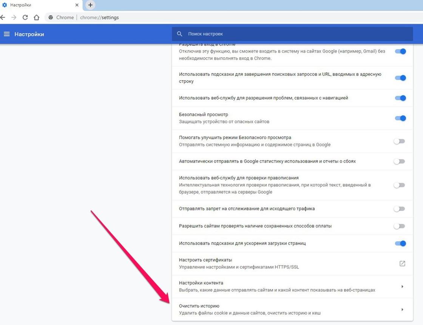
Task: Enable запрет на отслеживание switch
Action: [x=399, y=208]
